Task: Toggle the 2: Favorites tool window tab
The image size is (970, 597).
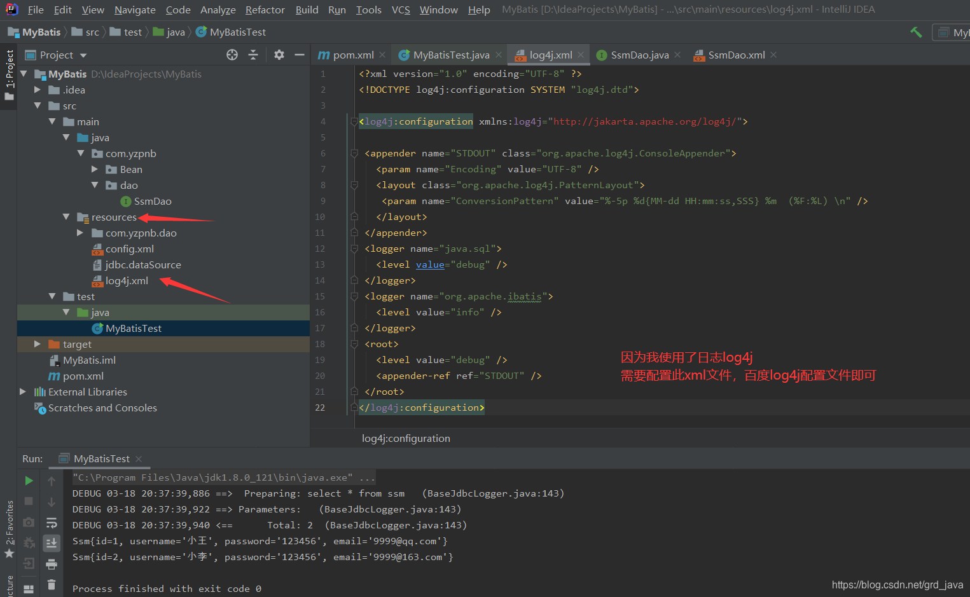Action: [x=9, y=530]
